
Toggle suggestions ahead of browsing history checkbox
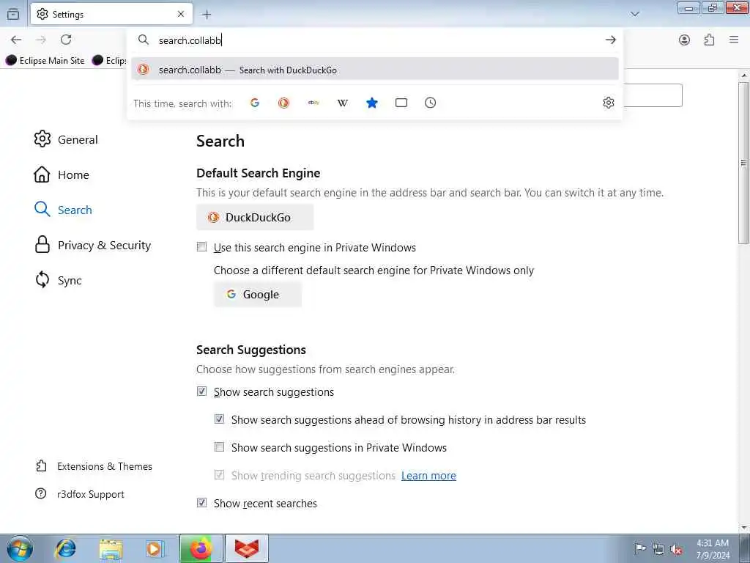pyautogui.click(x=219, y=419)
